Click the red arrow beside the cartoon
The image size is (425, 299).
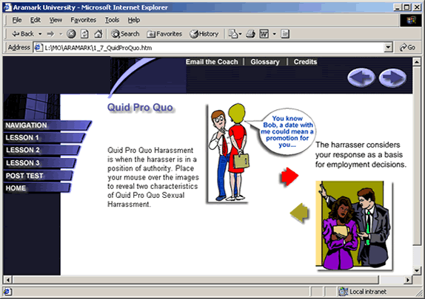click(289, 176)
